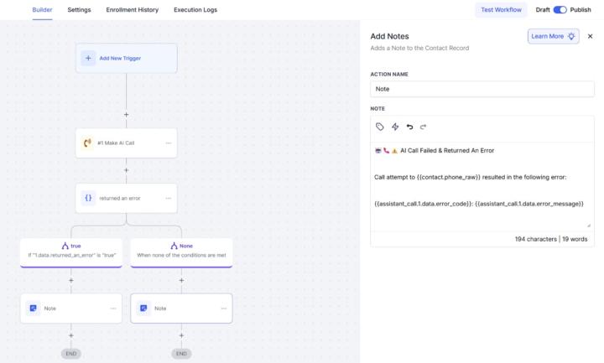Undo the last note edit

pyautogui.click(x=409, y=127)
